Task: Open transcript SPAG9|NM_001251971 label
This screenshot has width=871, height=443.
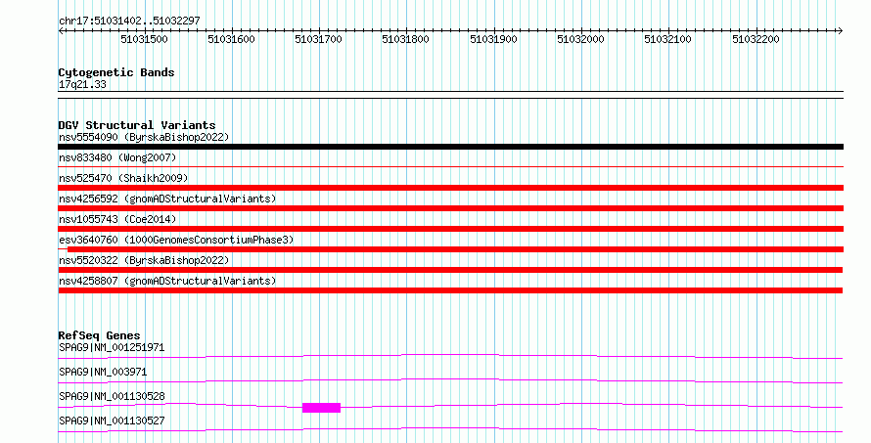Action: pos(112,348)
